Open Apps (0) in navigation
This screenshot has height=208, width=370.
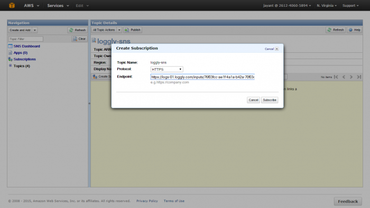click(x=21, y=53)
